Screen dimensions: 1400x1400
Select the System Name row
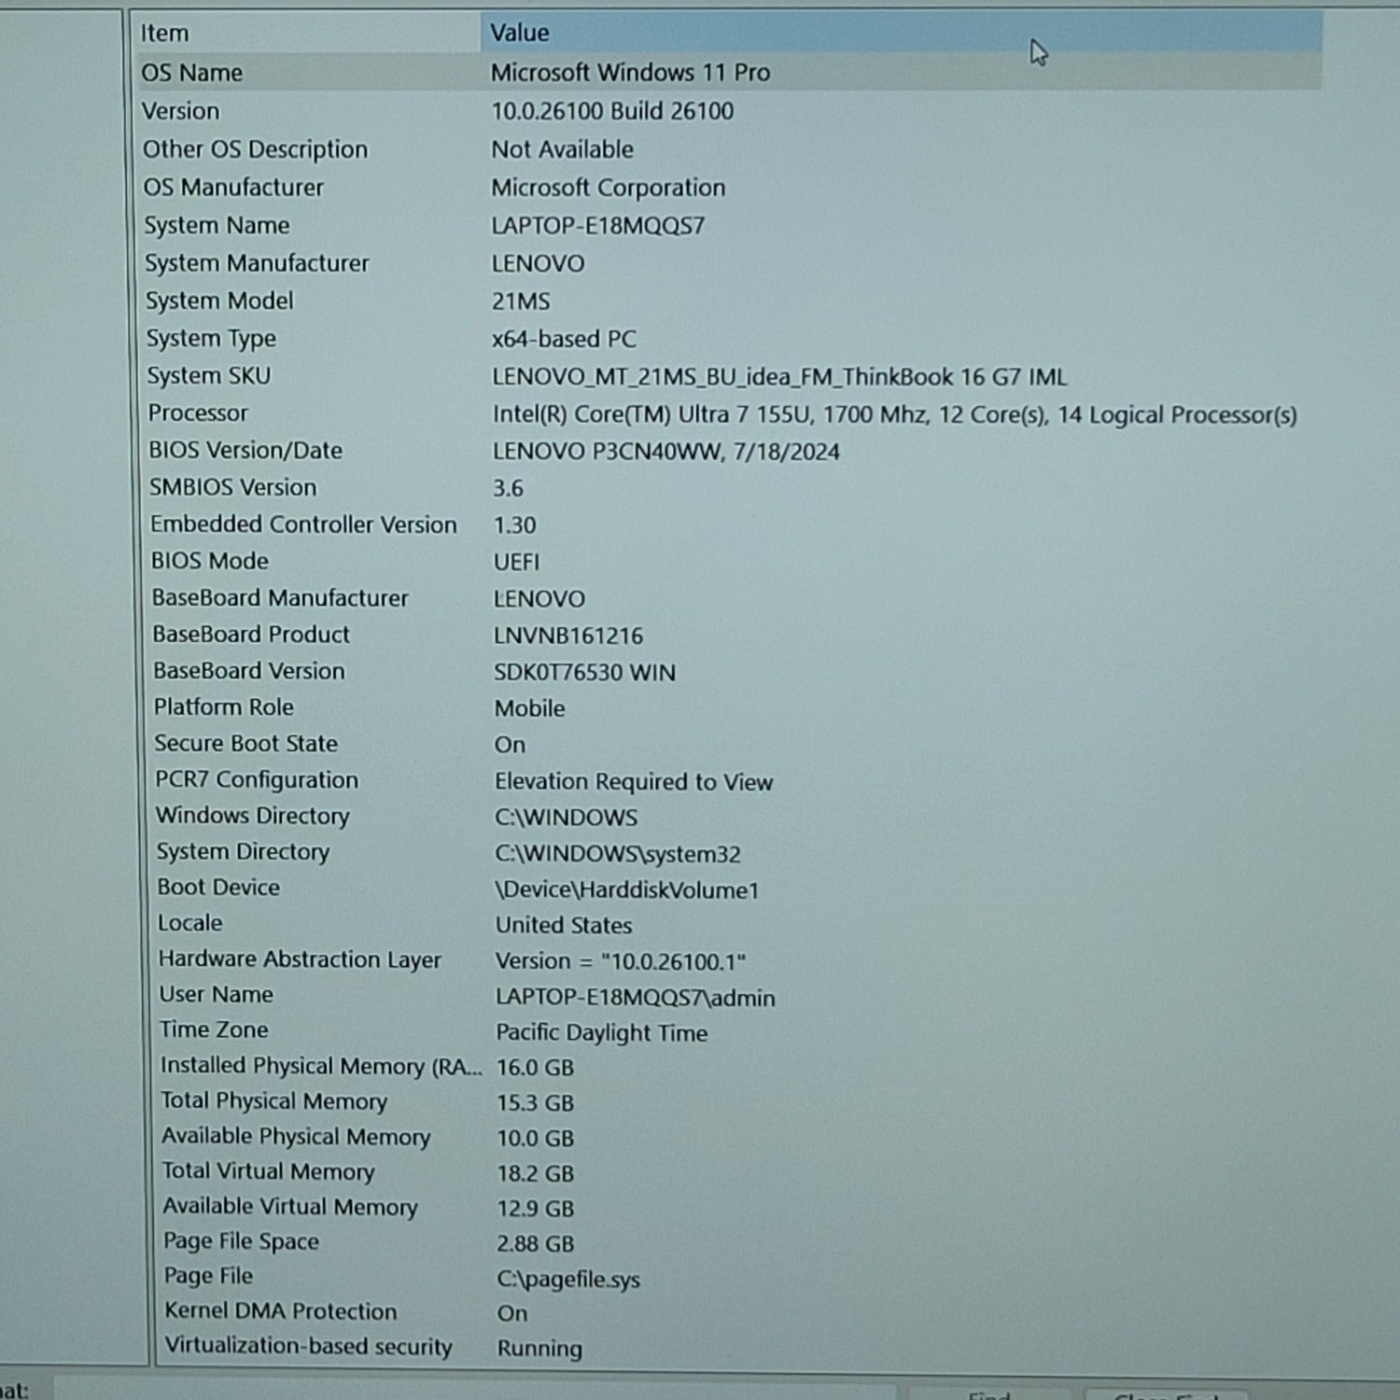217,226
